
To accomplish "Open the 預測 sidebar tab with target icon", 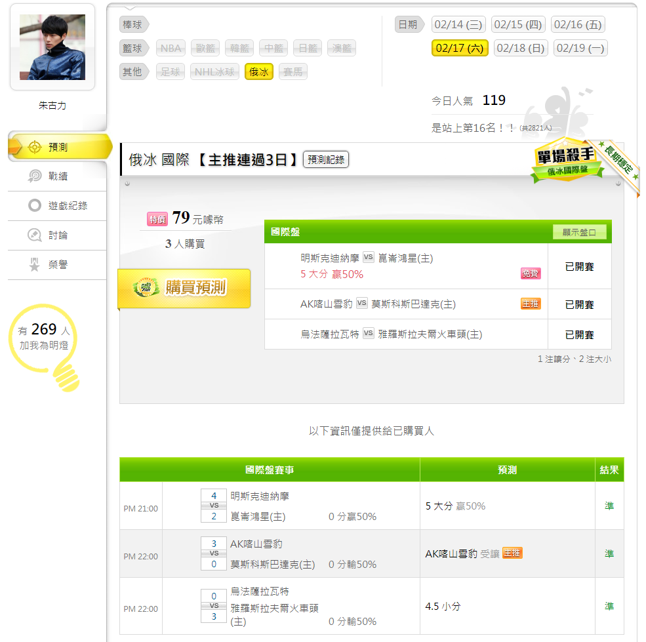I will [35, 147].
